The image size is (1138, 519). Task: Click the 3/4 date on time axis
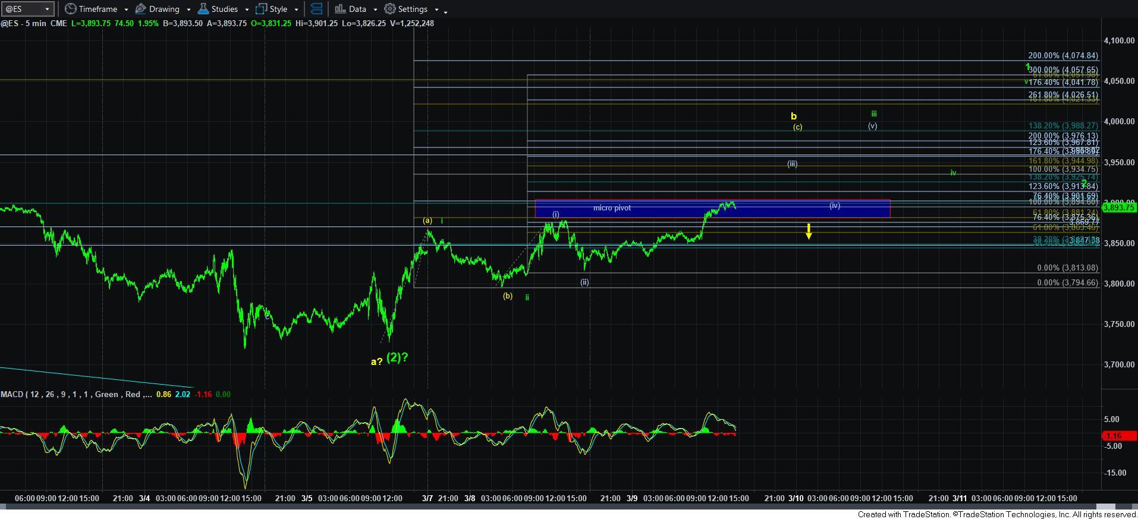(x=144, y=498)
